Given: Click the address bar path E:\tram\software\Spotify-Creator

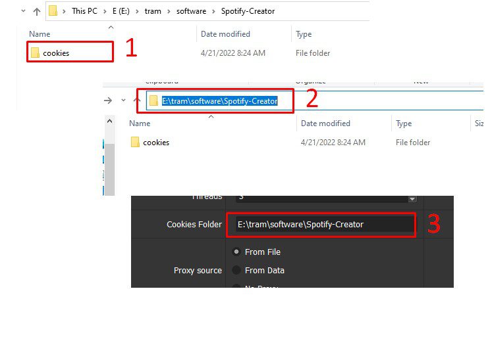Looking at the screenshot, I should coord(220,101).
